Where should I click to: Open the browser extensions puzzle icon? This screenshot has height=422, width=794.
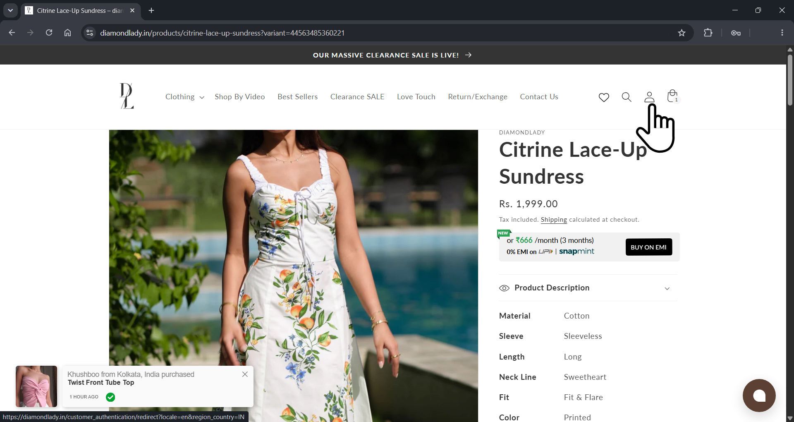(708, 33)
